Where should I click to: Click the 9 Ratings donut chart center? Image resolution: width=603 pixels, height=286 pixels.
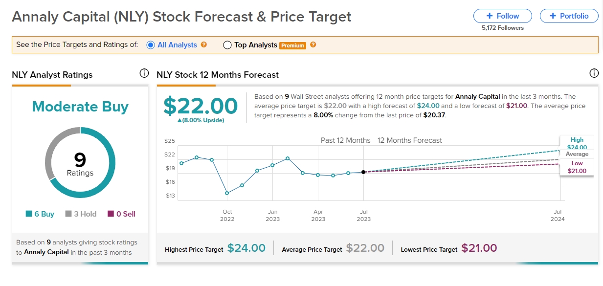[80, 163]
